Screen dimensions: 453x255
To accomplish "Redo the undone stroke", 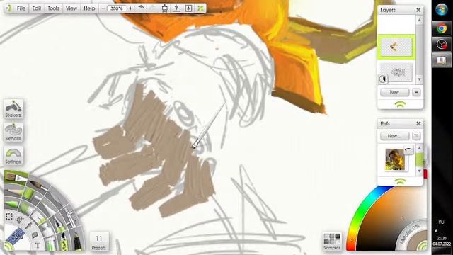I will point(153,8).
